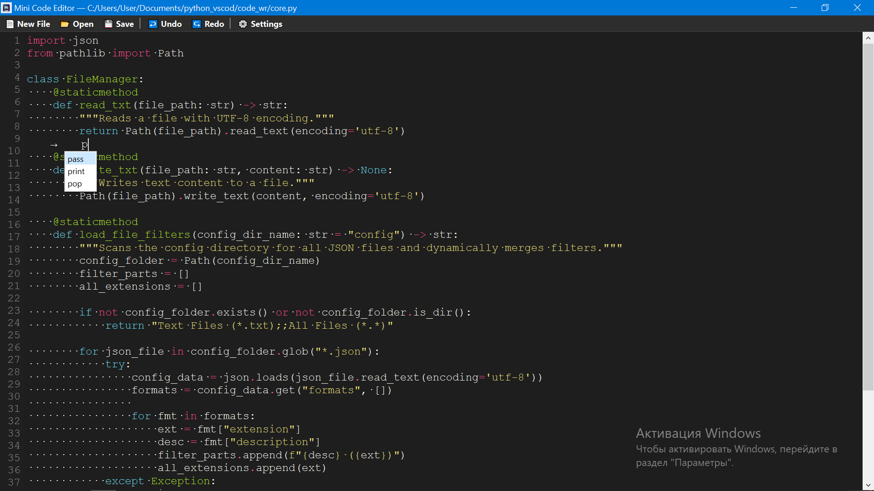This screenshot has height=491, width=874.
Task: Place cursor on 'import json' line
Action: [63, 40]
